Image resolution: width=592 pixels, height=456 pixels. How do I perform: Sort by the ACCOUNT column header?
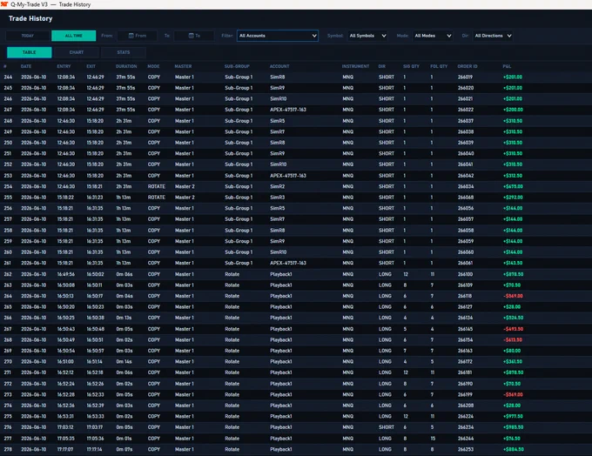click(x=279, y=66)
